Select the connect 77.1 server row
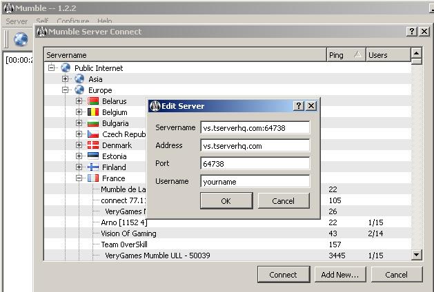 tap(124, 200)
